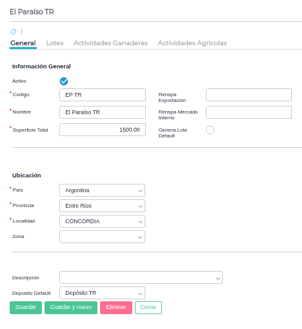The height and width of the screenshot is (329, 302).
Task: Switch to the Lotes tab
Action: click(x=55, y=43)
